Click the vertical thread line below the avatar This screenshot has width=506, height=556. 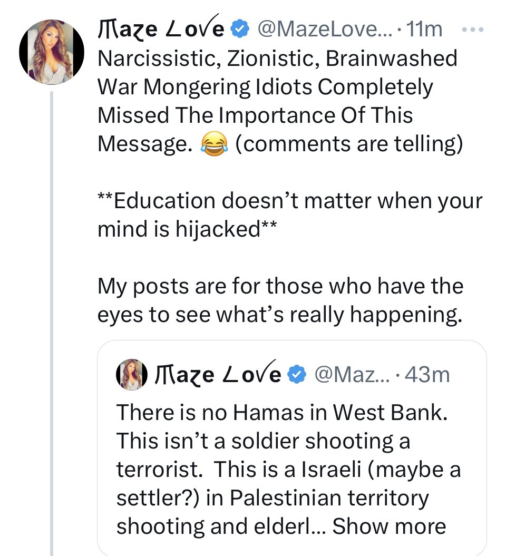pos(52,316)
